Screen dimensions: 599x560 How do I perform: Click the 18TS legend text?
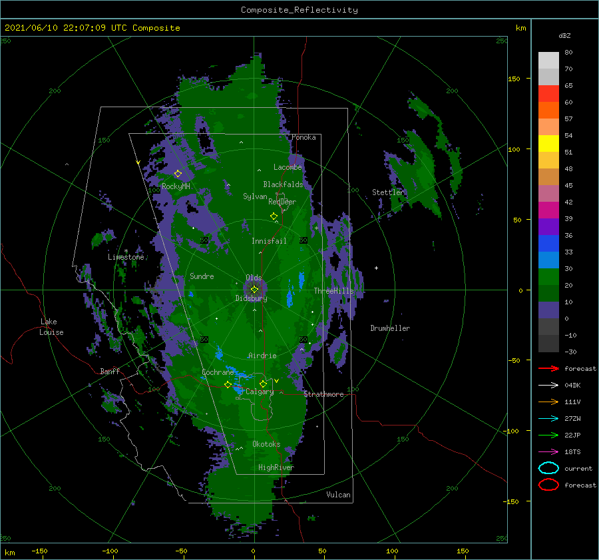click(x=572, y=452)
